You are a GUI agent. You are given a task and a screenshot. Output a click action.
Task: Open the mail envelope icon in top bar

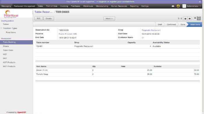coord(173,6)
